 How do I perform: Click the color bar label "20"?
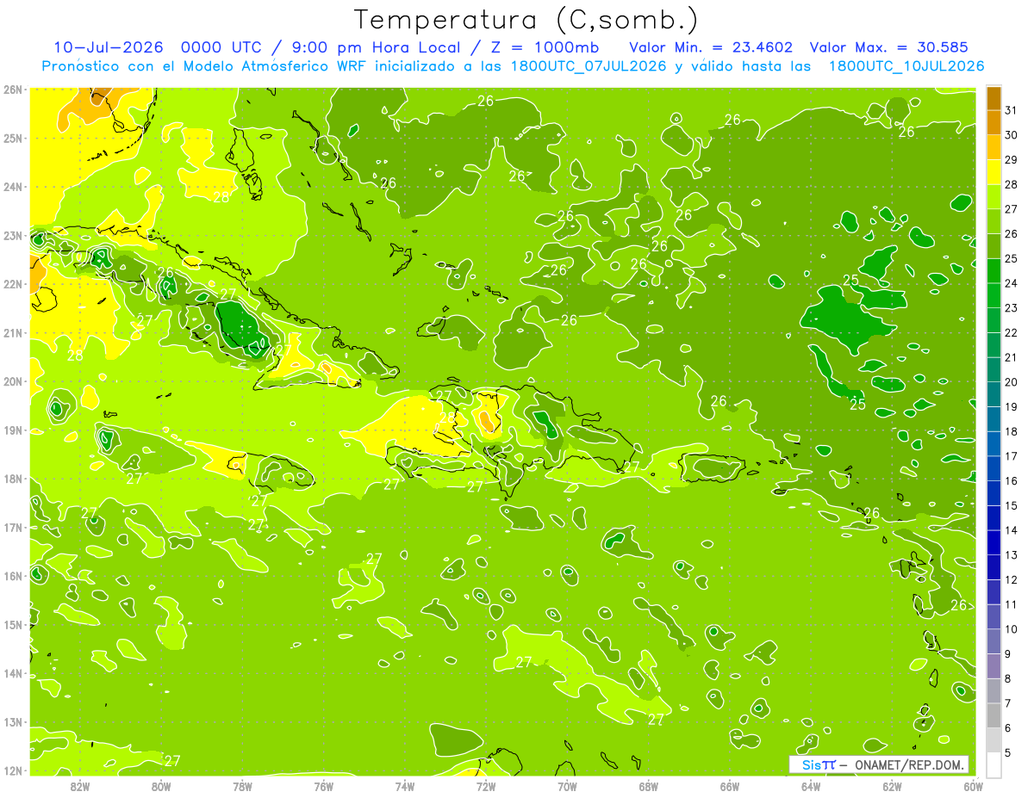[x=1012, y=382]
